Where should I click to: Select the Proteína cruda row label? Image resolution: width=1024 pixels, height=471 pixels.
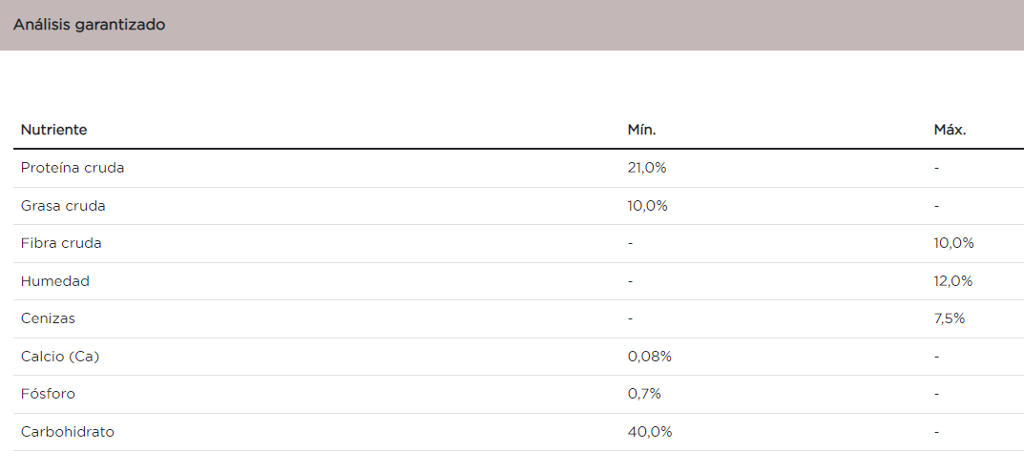[x=73, y=168]
